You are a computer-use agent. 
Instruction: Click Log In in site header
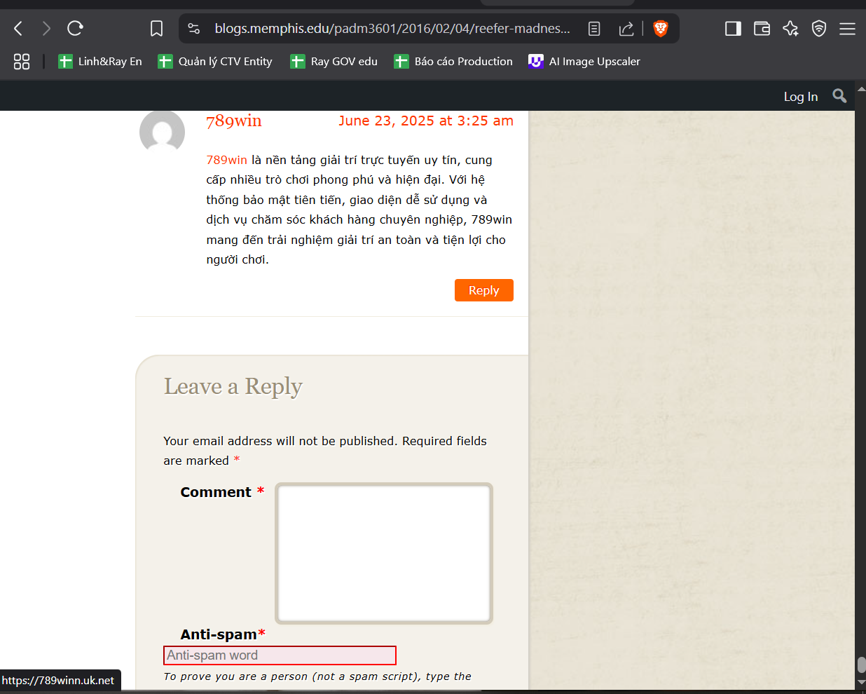point(801,97)
